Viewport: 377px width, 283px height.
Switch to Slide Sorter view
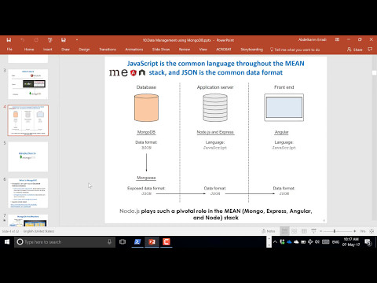point(295,231)
